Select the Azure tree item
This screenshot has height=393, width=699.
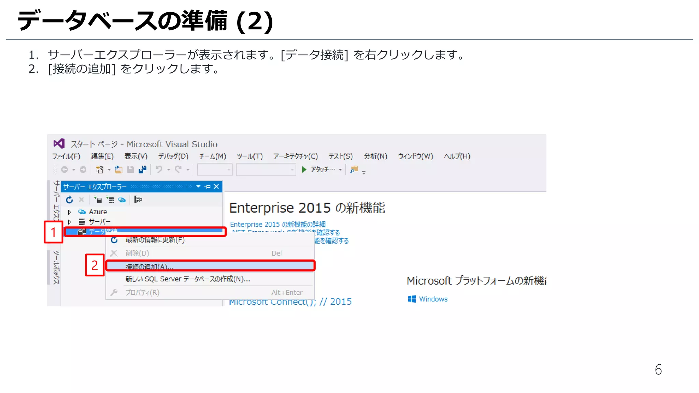(98, 212)
